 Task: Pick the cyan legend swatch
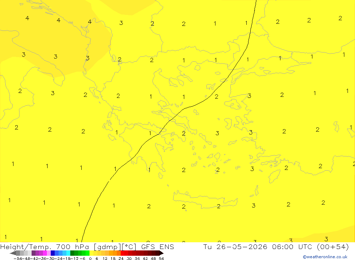pyautogui.click(x=68, y=253)
